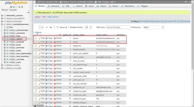The height and width of the screenshot is (107, 194).
Task: Click the green reload navigation panel icon
Action: [22, 7]
